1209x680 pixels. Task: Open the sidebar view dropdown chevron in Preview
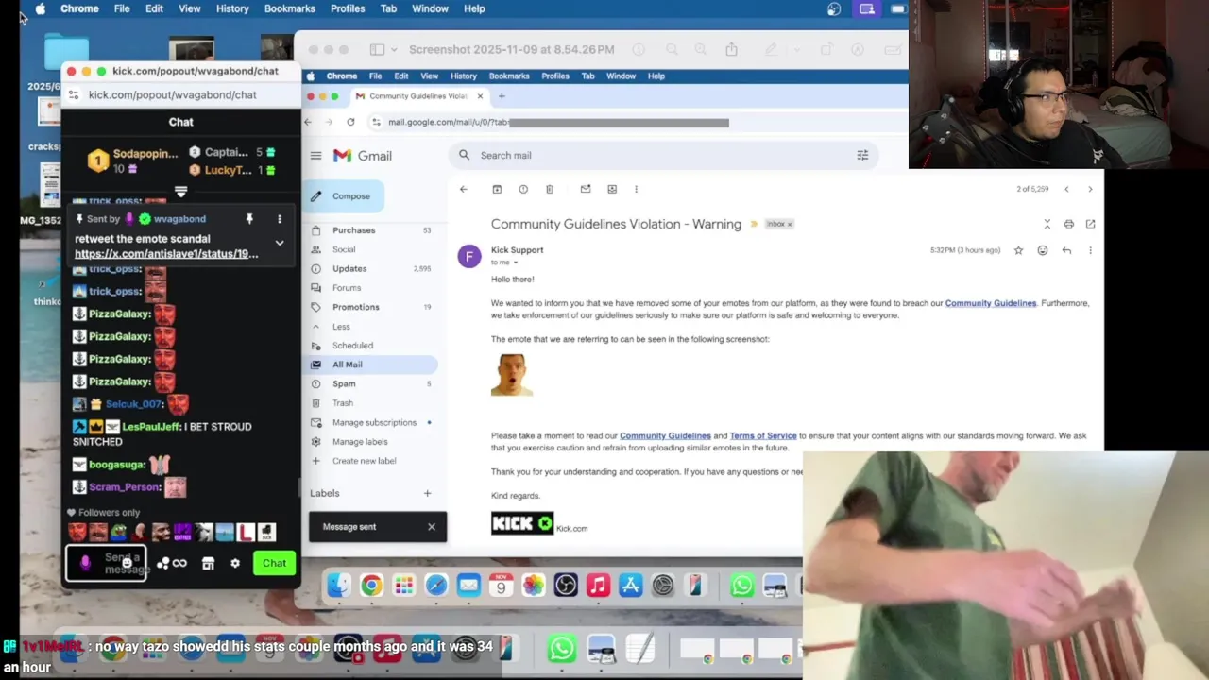point(393,49)
